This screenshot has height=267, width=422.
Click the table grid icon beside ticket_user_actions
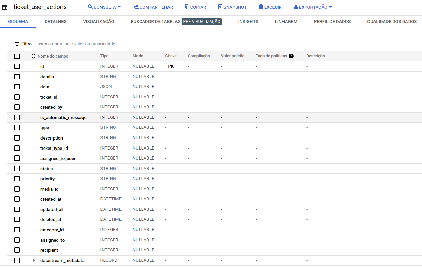tap(5, 7)
